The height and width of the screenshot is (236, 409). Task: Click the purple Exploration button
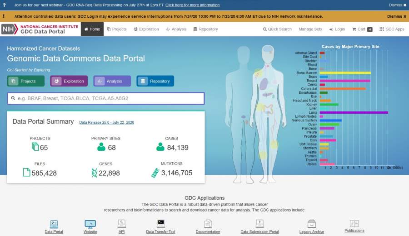(69, 81)
